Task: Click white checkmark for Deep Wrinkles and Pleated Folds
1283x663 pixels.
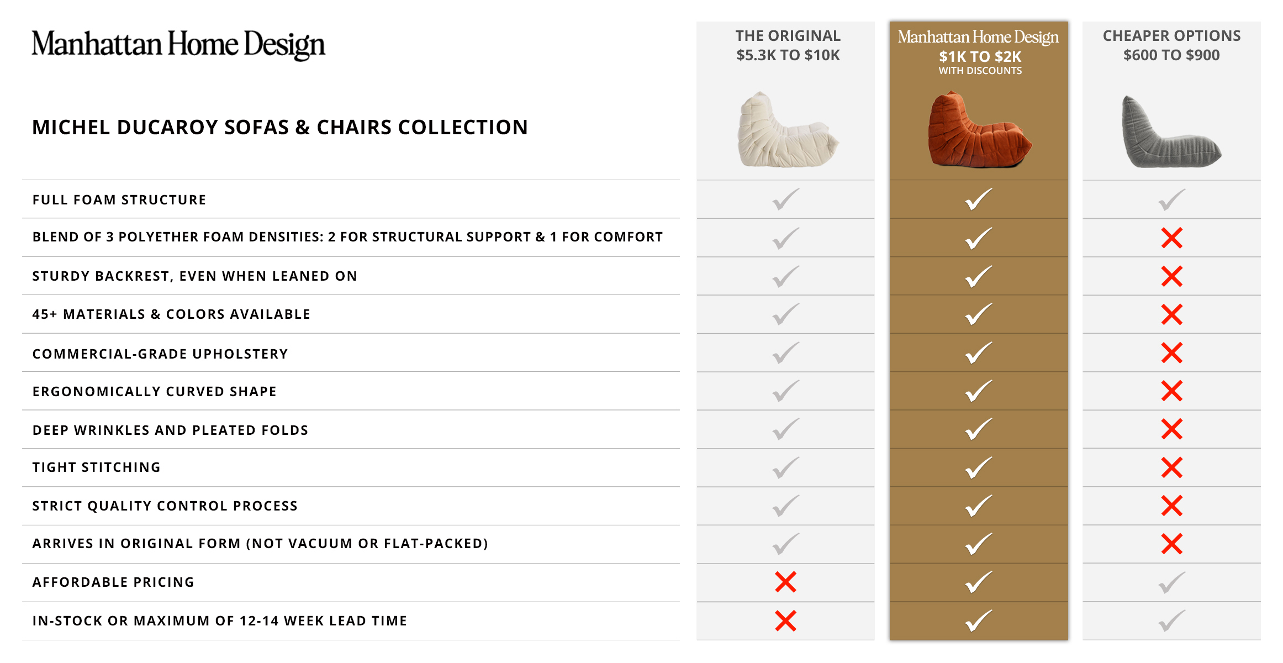Action: (979, 429)
